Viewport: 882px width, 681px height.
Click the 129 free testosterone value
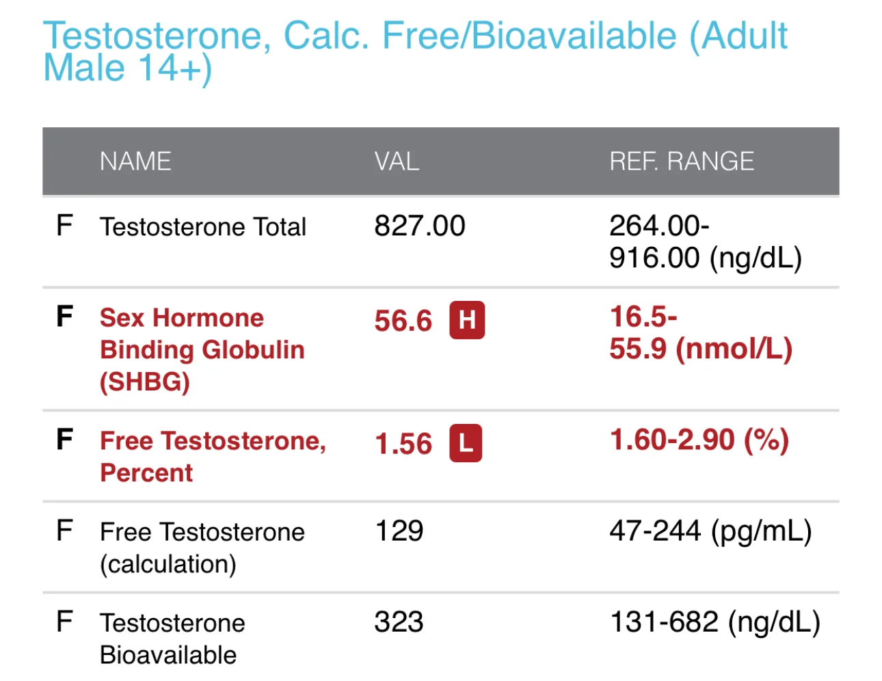399,531
